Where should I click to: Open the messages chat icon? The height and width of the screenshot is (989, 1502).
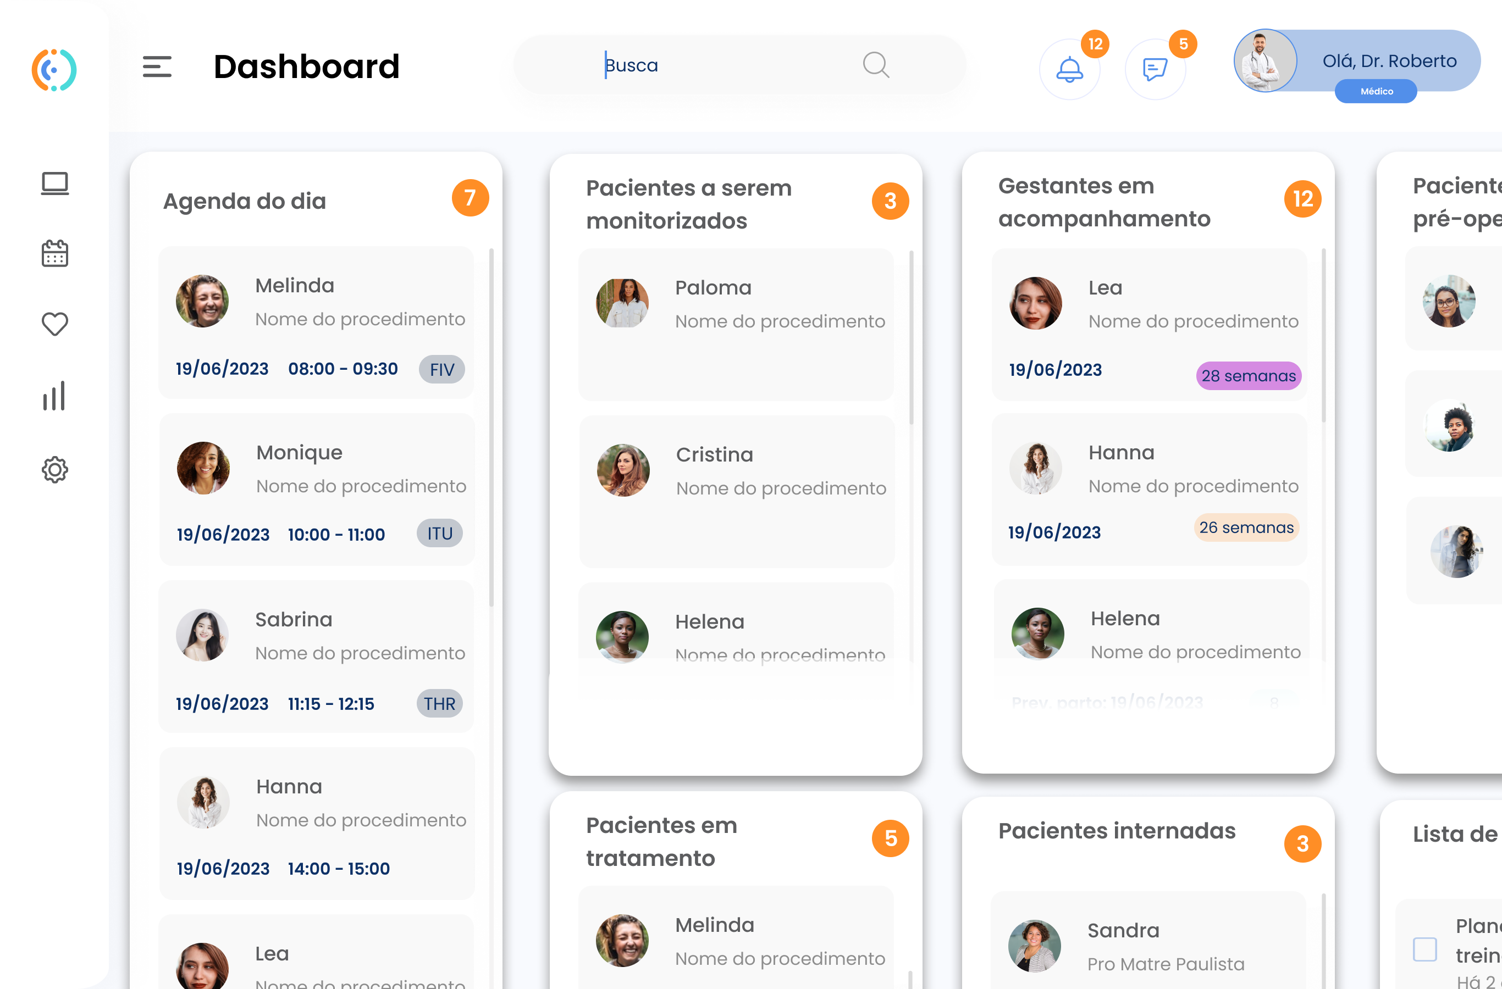coord(1155,69)
